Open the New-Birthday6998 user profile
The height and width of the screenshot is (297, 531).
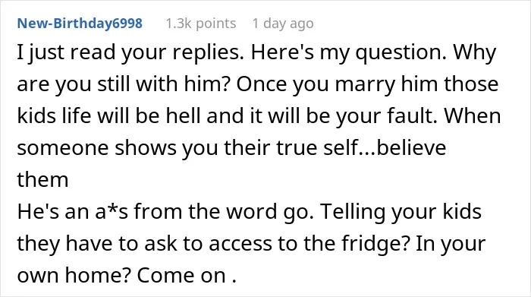80,24
